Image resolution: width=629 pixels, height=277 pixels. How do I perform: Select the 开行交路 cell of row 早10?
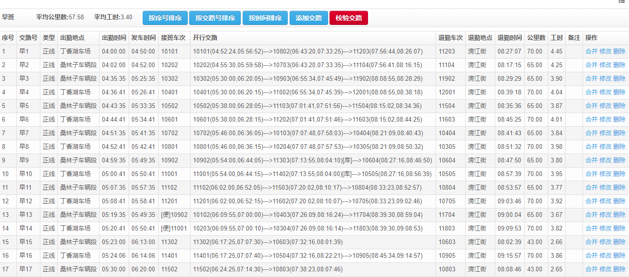click(312, 174)
